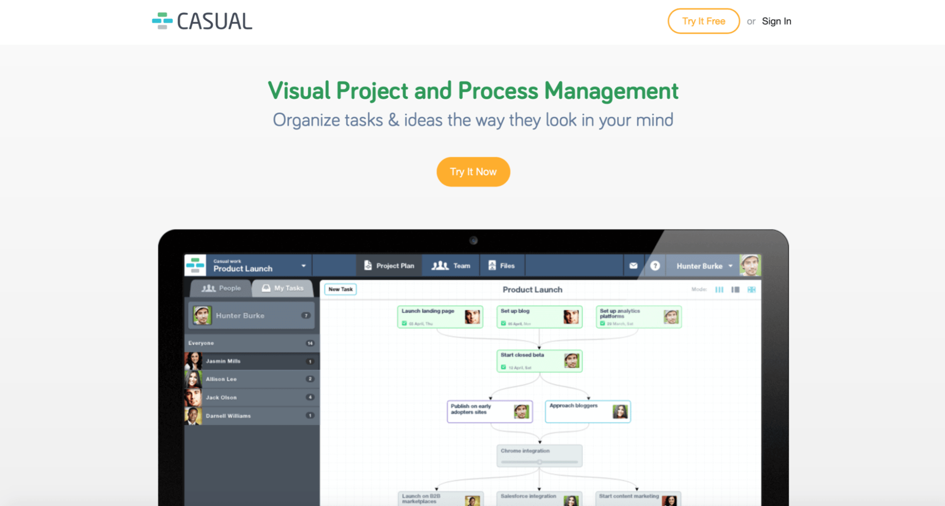Toggle Set up blog task checkbox
The width and height of the screenshot is (945, 506).
503,324
